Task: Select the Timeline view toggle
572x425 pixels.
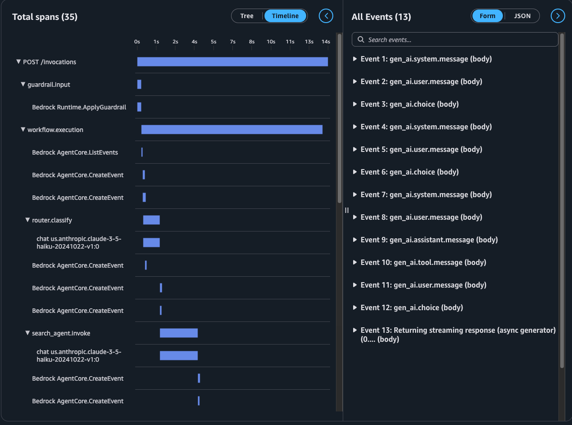Action: click(285, 16)
